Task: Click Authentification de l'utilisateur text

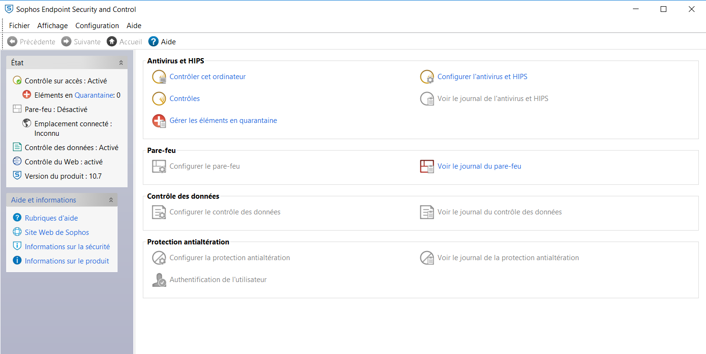Action: coord(218,280)
